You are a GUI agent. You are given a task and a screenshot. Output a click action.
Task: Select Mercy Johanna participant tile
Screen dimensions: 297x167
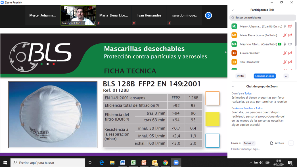click(x=43, y=15)
